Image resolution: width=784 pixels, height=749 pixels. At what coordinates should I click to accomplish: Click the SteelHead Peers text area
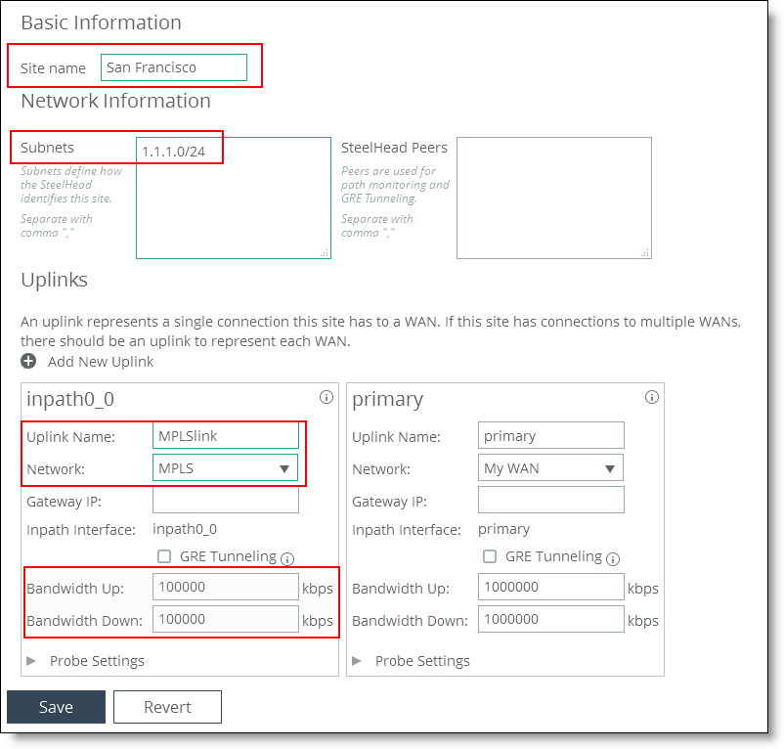point(554,198)
